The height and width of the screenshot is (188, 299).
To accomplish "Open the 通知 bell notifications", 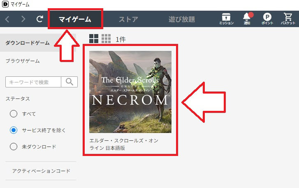I will tap(247, 19).
